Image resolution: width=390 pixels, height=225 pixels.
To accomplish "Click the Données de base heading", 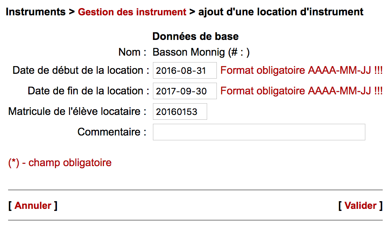I will (195, 37).
